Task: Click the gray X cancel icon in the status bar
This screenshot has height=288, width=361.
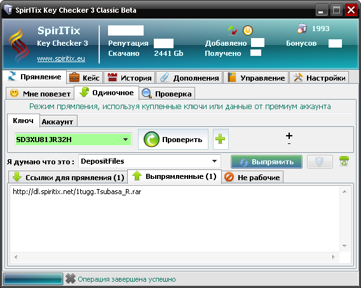Action: point(70,279)
